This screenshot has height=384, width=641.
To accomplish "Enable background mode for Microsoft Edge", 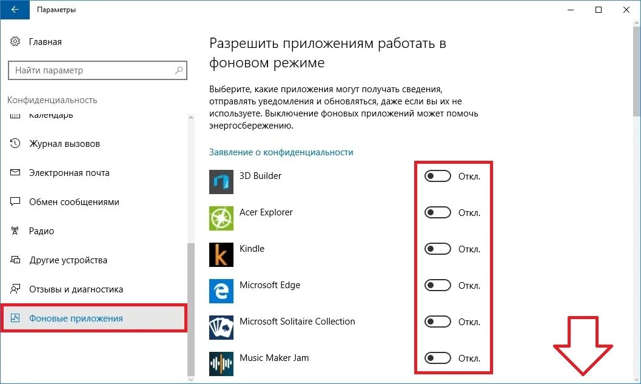I will pyautogui.click(x=437, y=286).
